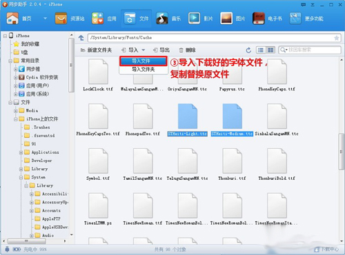
Task: Select the PhoneKeyCaps.ttf file
Action: pyautogui.click(x=277, y=75)
